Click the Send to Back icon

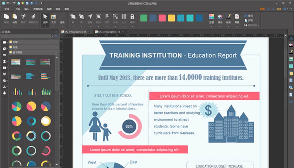click(81, 17)
